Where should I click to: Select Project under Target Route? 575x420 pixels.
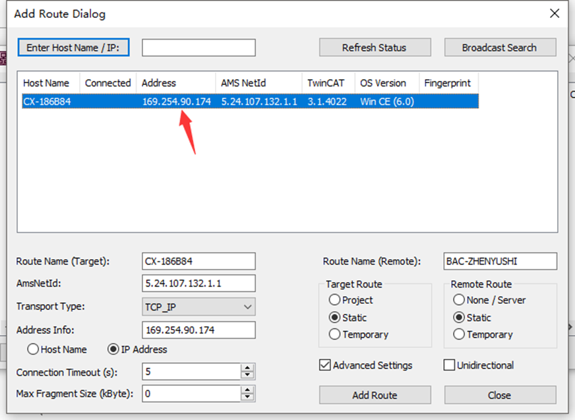pyautogui.click(x=351, y=300)
